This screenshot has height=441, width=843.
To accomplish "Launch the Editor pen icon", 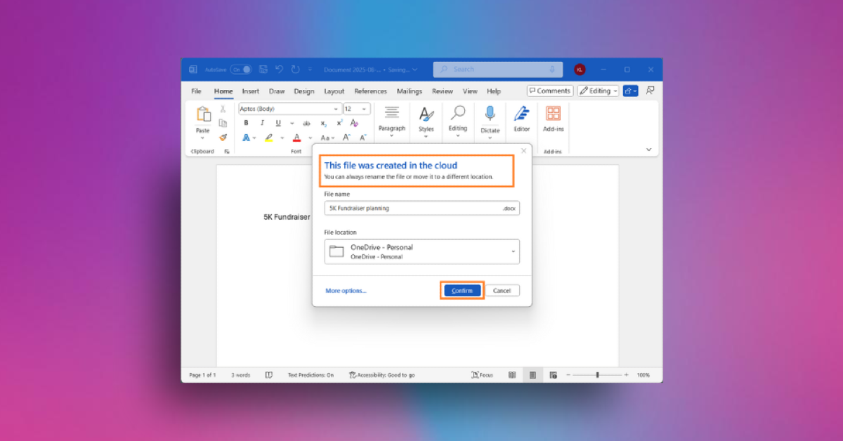I will (521, 114).
